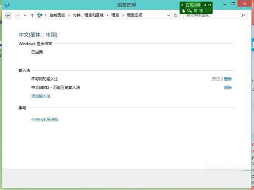Go forward with the forward arrow

coord(17,16)
